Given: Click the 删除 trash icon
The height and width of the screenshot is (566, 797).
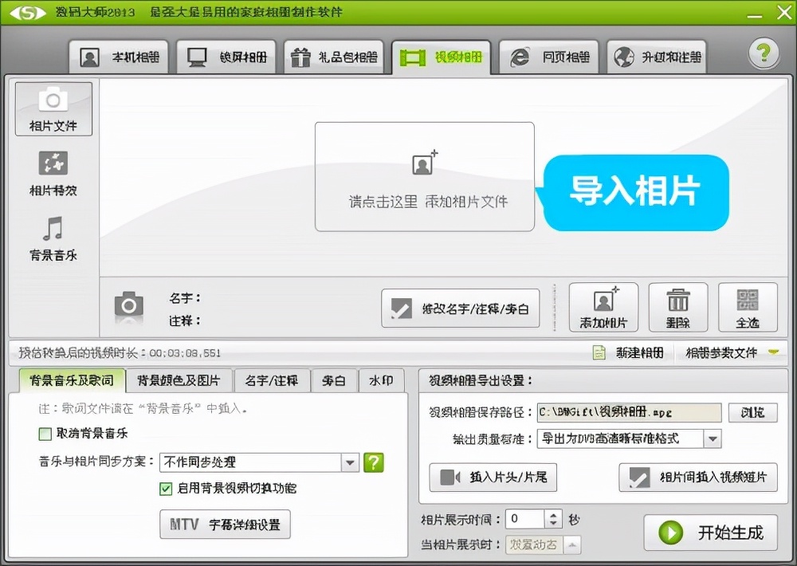Looking at the screenshot, I should [677, 306].
